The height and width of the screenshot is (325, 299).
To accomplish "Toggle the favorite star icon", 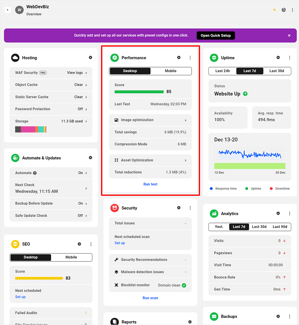I will coord(274,10).
